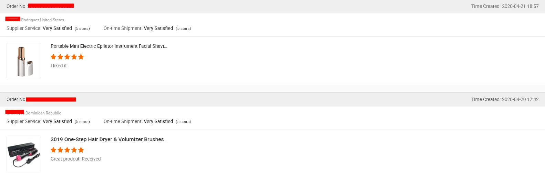Screen dimensions: 545x177
Task: Click the Time Created 2020-04-20 17:42 timestamp
Action: pyautogui.click(x=505, y=99)
